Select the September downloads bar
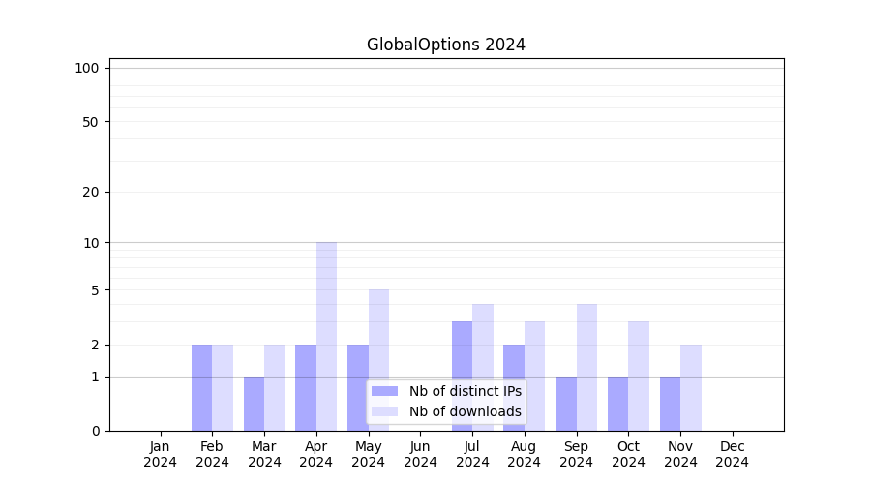The width and height of the screenshot is (871, 484). click(x=586, y=367)
